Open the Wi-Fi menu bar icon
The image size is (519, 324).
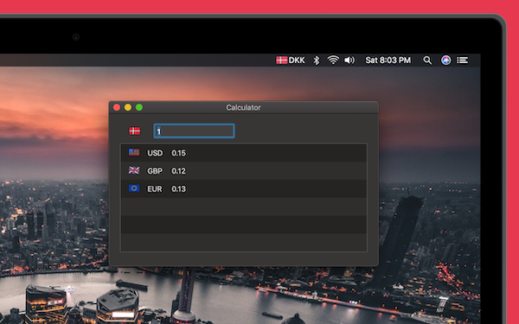pos(333,60)
